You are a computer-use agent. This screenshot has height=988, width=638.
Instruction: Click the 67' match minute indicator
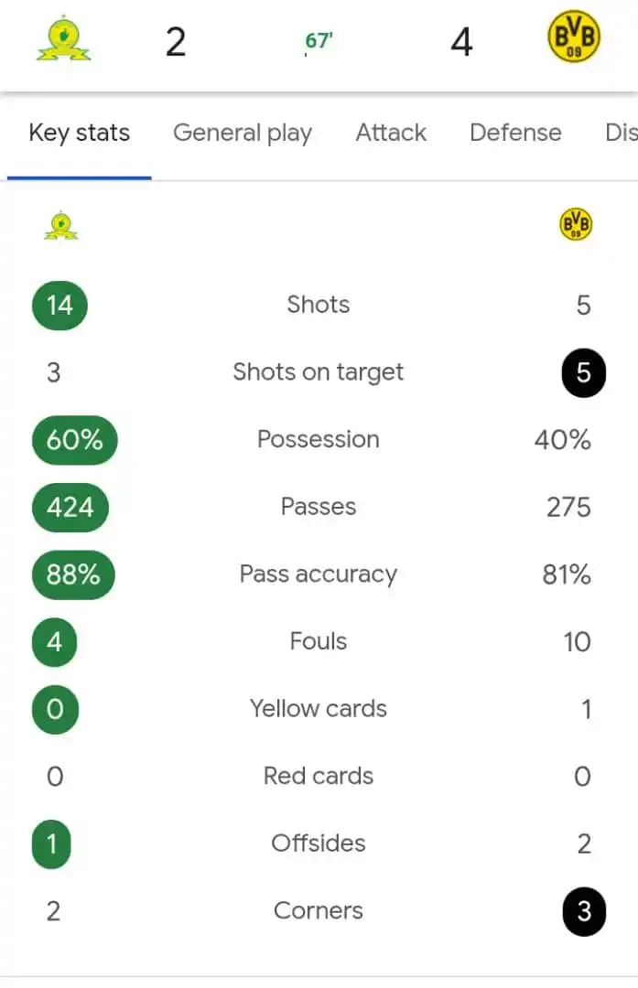click(x=319, y=41)
